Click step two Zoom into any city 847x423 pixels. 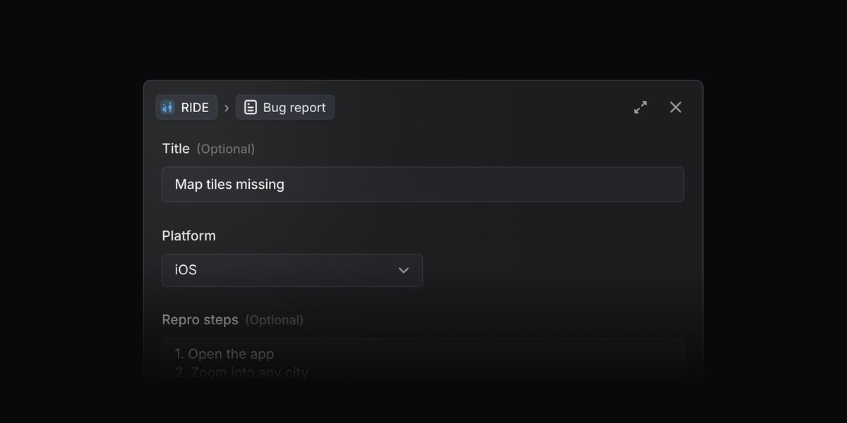239,372
